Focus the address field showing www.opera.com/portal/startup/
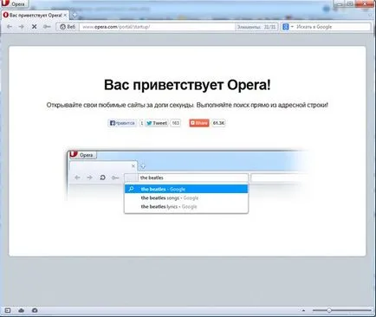This screenshot has height=317, width=376. pos(158,27)
